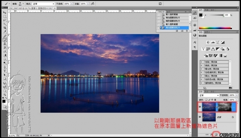Add a Vibrance adjustment layer

(x=203, y=49)
